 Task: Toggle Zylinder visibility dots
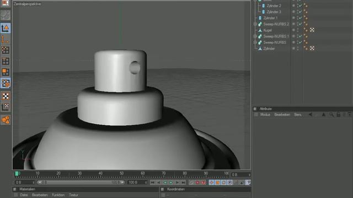298,48
